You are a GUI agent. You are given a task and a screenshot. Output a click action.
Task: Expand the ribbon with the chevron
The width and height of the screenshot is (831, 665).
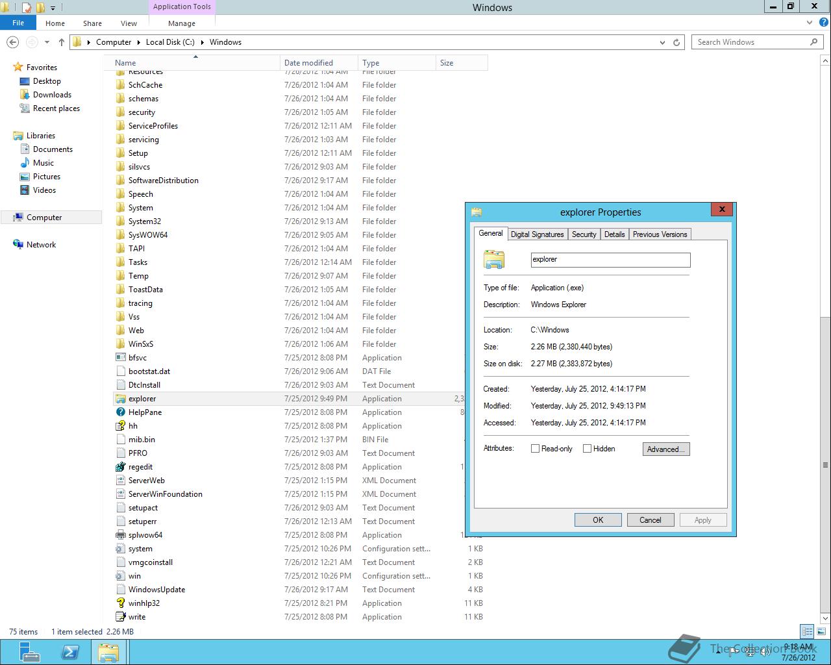pyautogui.click(x=809, y=23)
